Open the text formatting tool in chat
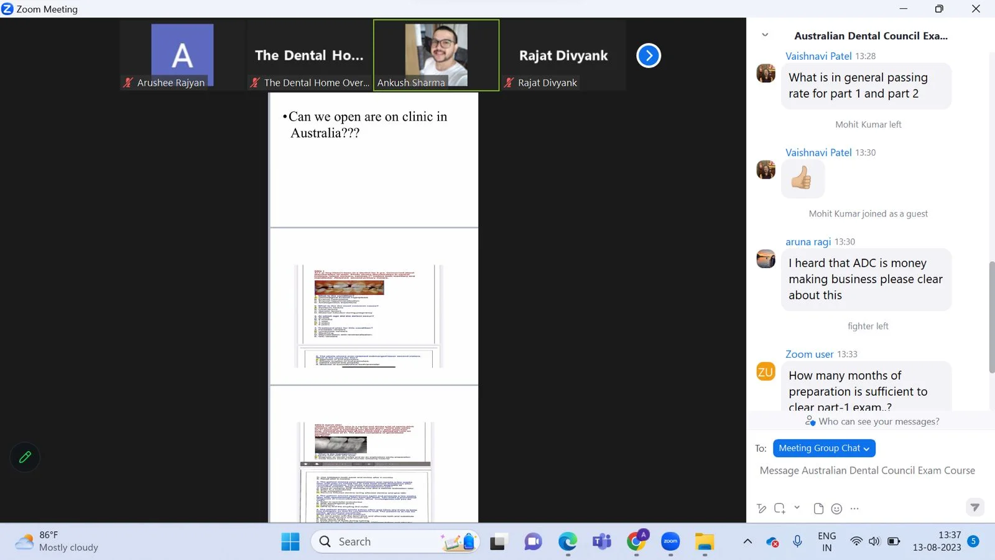This screenshot has width=995, height=560. 761,508
